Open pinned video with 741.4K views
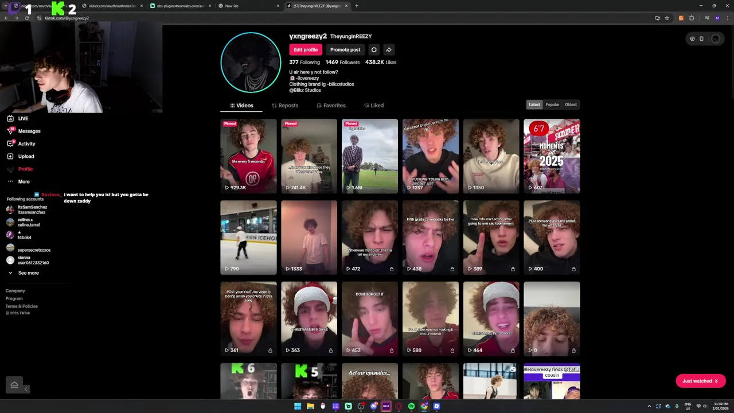This screenshot has height=413, width=734. coord(309,156)
